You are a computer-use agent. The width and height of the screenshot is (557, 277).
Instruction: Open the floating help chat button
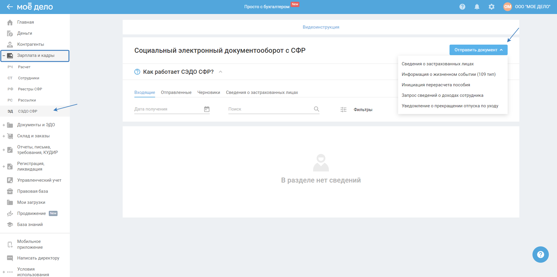(540, 255)
